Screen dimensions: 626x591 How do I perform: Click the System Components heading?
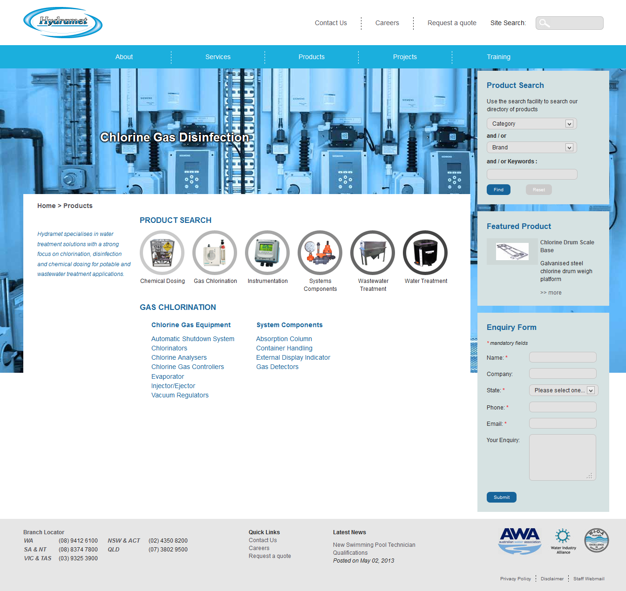[x=289, y=325]
